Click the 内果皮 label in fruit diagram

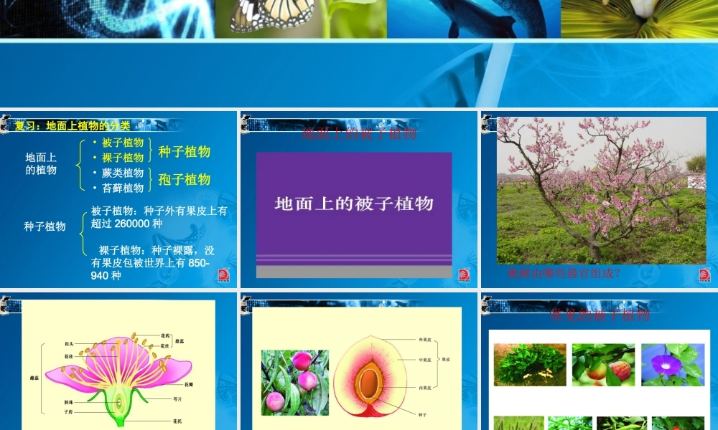[425, 388]
